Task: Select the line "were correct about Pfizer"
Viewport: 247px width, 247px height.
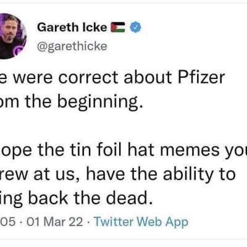Action: point(112,77)
